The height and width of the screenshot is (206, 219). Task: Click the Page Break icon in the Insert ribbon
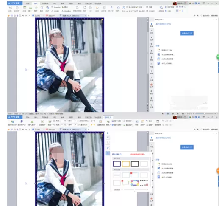coord(11,9)
